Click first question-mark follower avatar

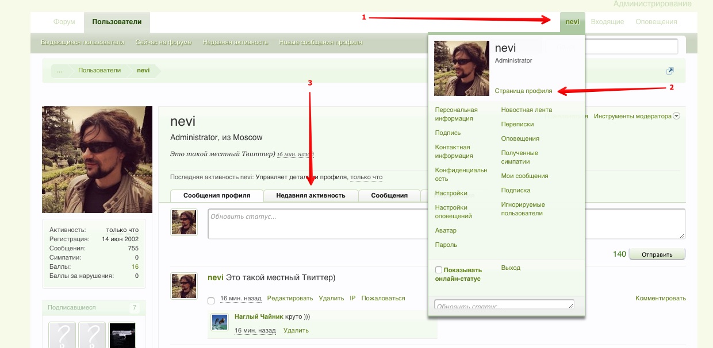click(62, 335)
